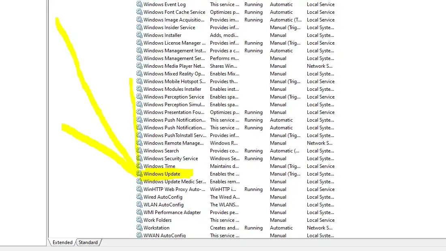Select Windows Image Acquisition service name
This screenshot has height=251, width=446.
coord(174,20)
